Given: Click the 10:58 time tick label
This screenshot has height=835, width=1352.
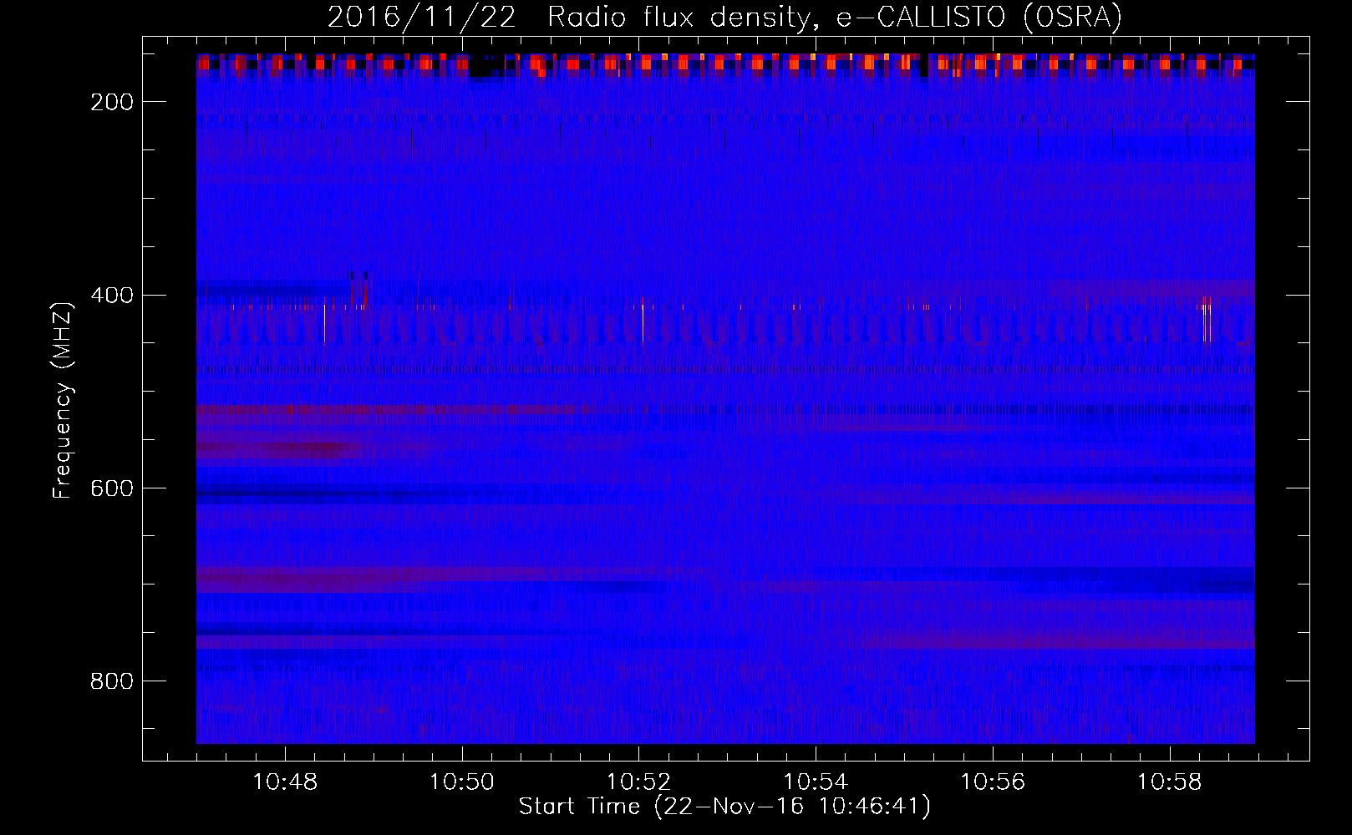Looking at the screenshot, I should coord(1170,782).
